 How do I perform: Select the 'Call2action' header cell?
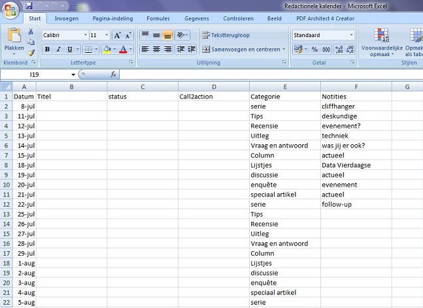tap(214, 97)
